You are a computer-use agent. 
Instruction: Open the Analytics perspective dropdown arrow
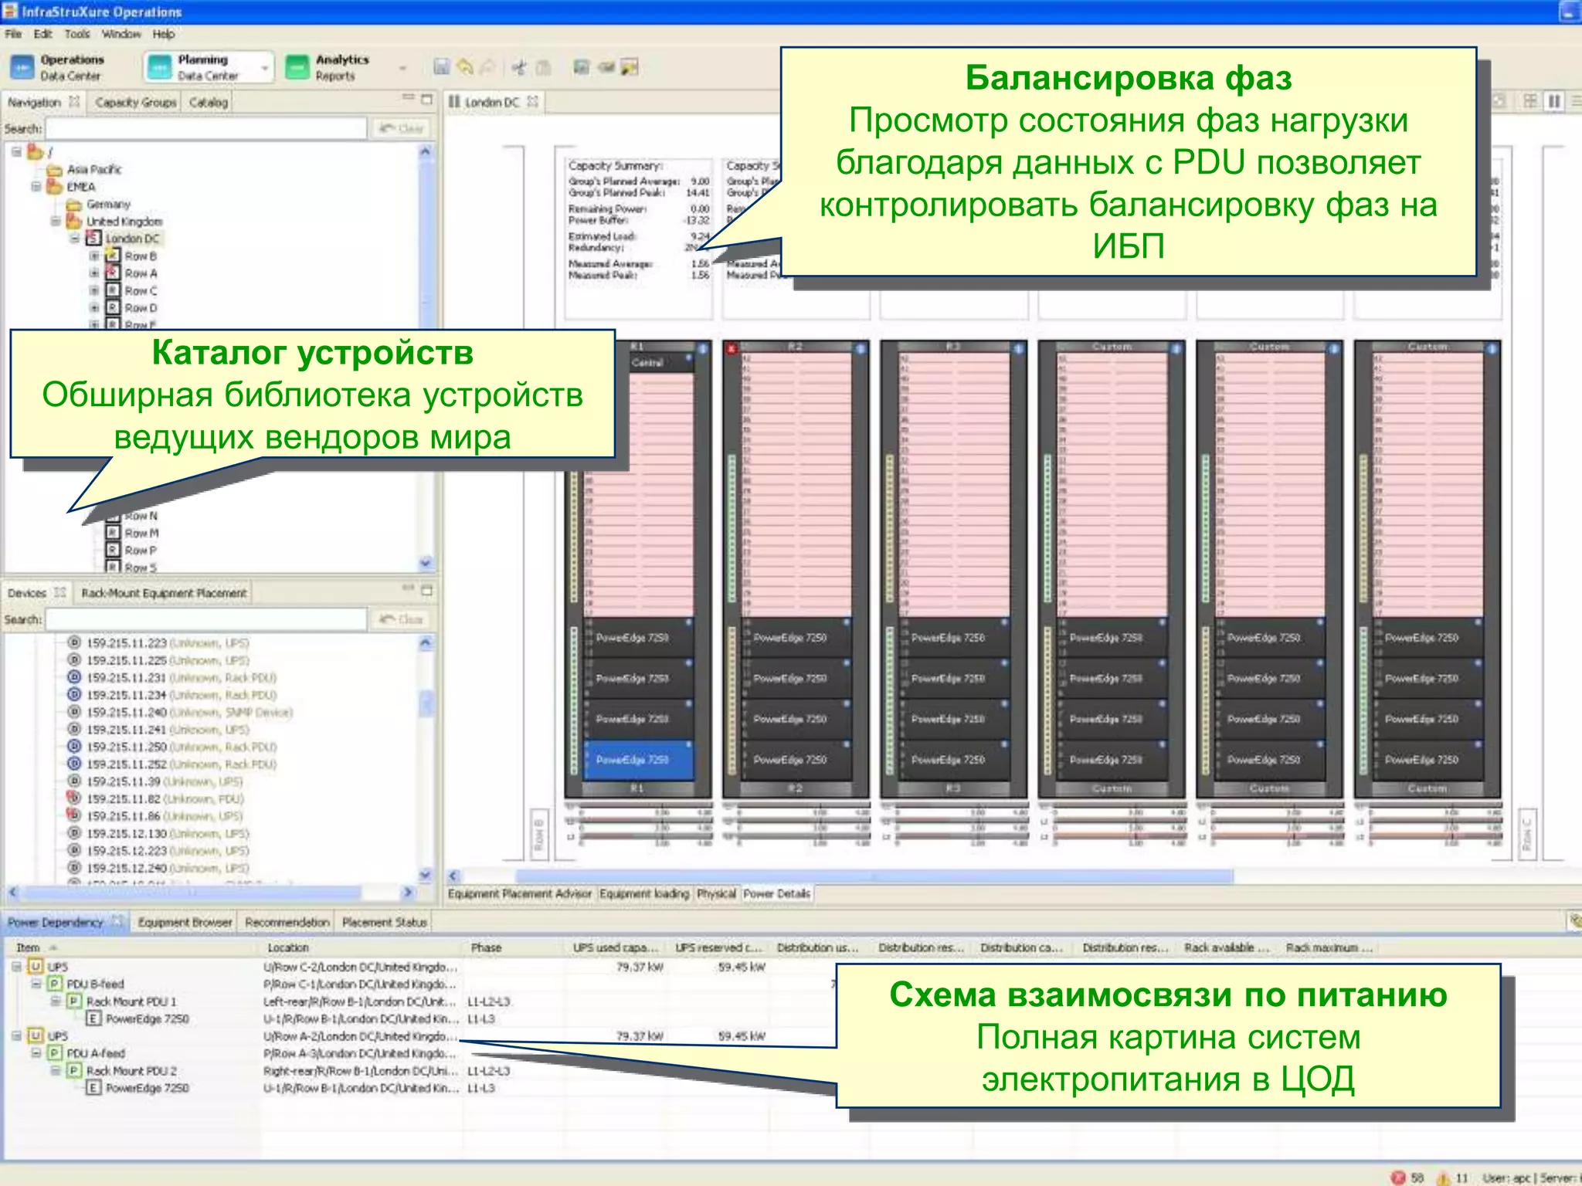pos(402,68)
